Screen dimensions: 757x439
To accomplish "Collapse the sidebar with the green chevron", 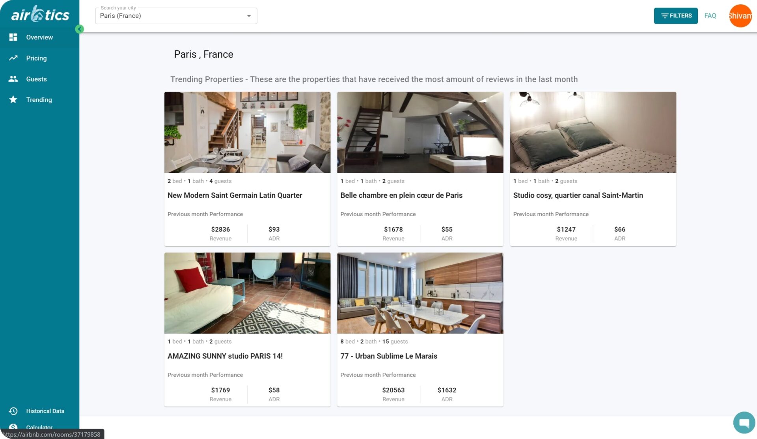I will (x=80, y=29).
